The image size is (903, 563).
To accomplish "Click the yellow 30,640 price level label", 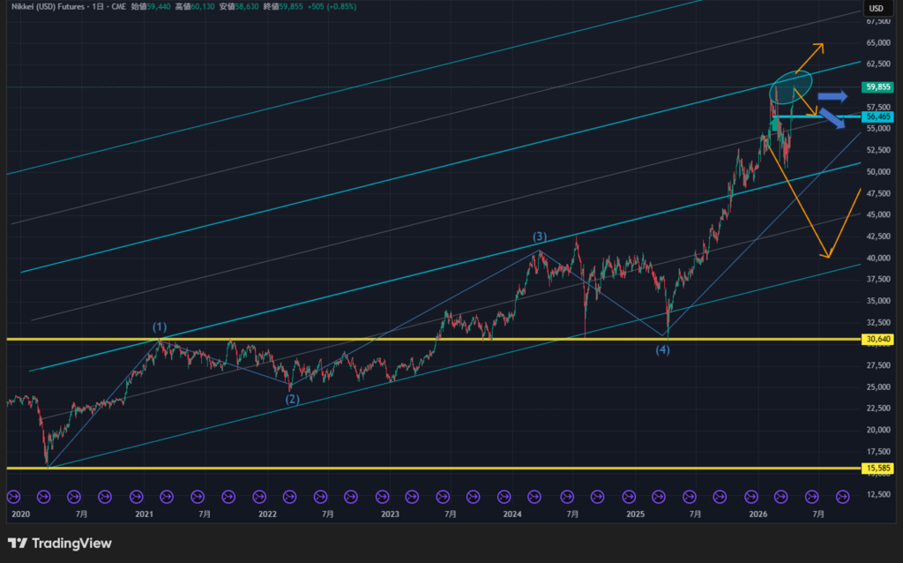I will click(879, 339).
